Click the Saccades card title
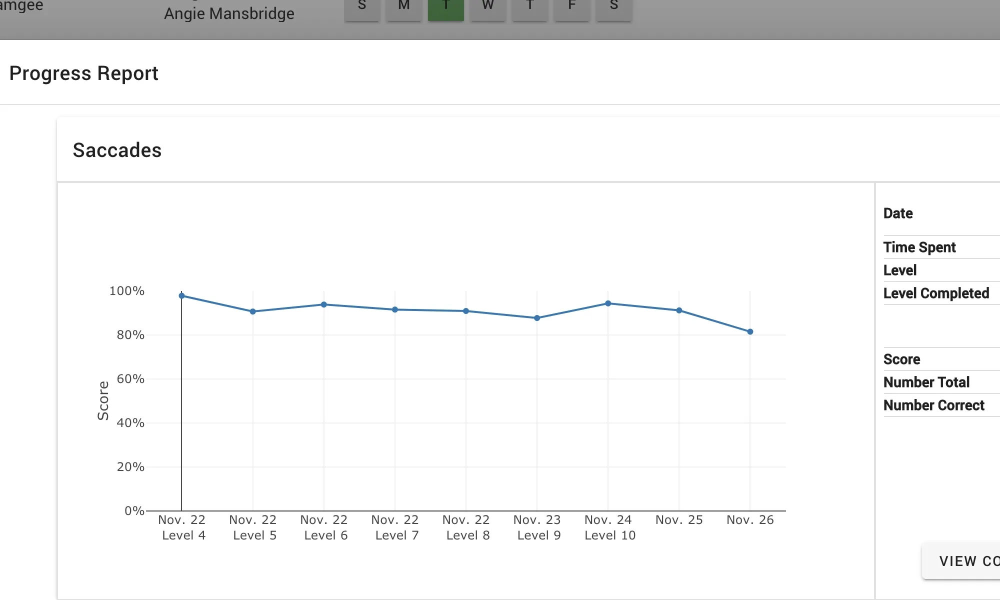Screen dimensions: 1000x600 point(117,150)
